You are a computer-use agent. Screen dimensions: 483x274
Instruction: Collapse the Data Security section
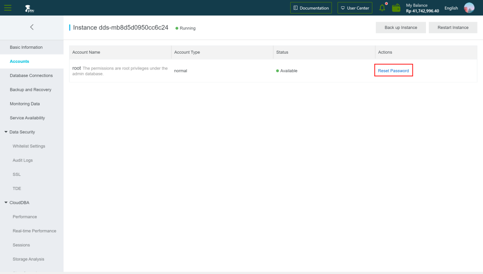point(6,132)
